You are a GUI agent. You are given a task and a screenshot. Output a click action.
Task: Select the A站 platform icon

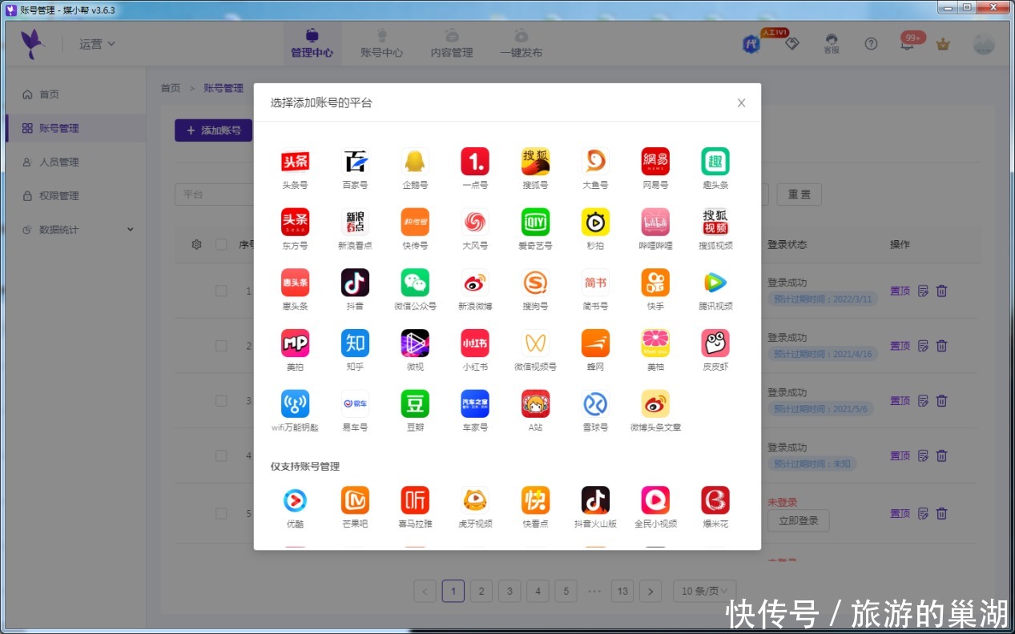click(535, 404)
